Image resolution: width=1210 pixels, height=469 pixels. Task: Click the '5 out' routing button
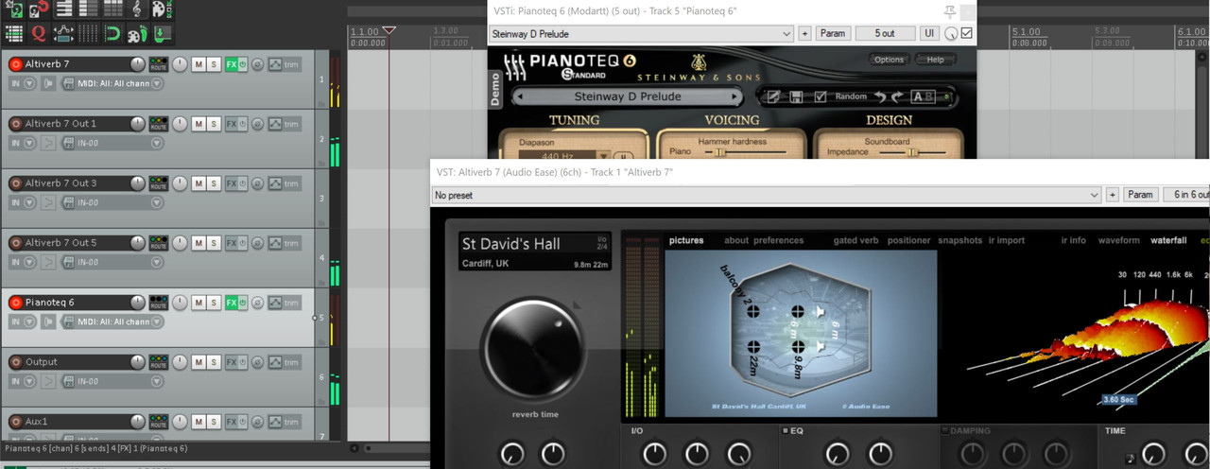(x=885, y=33)
